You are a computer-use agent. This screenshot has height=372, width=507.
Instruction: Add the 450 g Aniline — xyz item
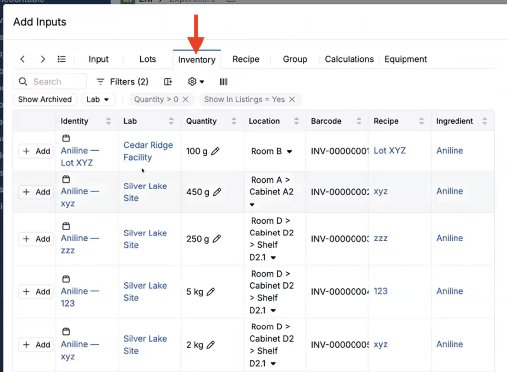[x=36, y=192]
